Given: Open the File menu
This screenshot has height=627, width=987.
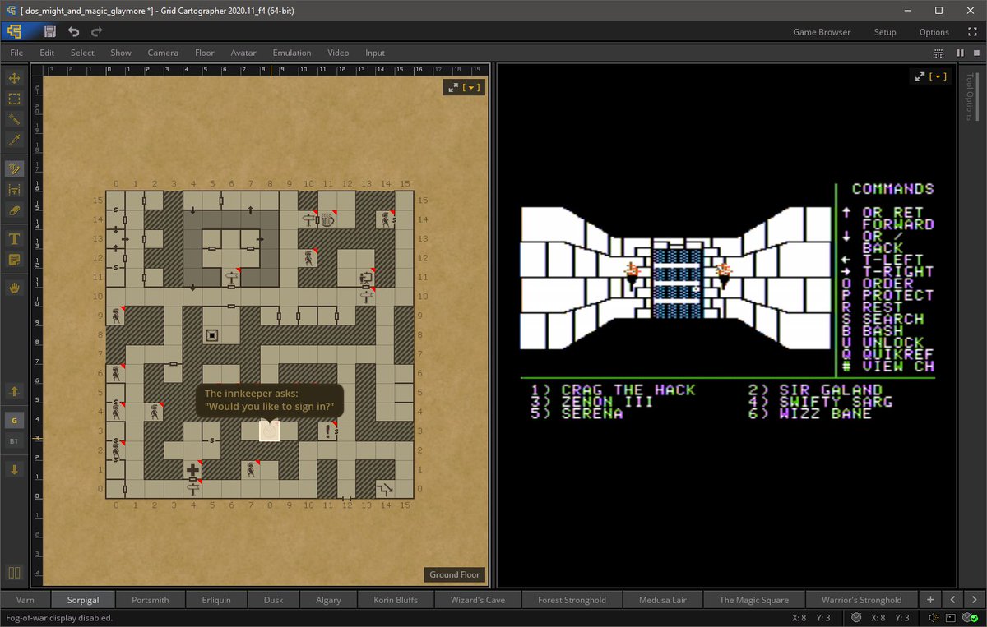Looking at the screenshot, I should [16, 53].
